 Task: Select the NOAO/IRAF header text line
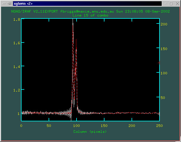click(90, 11)
